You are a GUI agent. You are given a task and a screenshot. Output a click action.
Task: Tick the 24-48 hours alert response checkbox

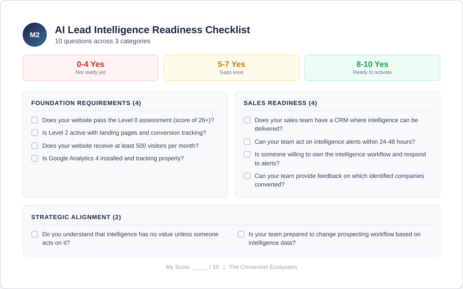click(247, 142)
